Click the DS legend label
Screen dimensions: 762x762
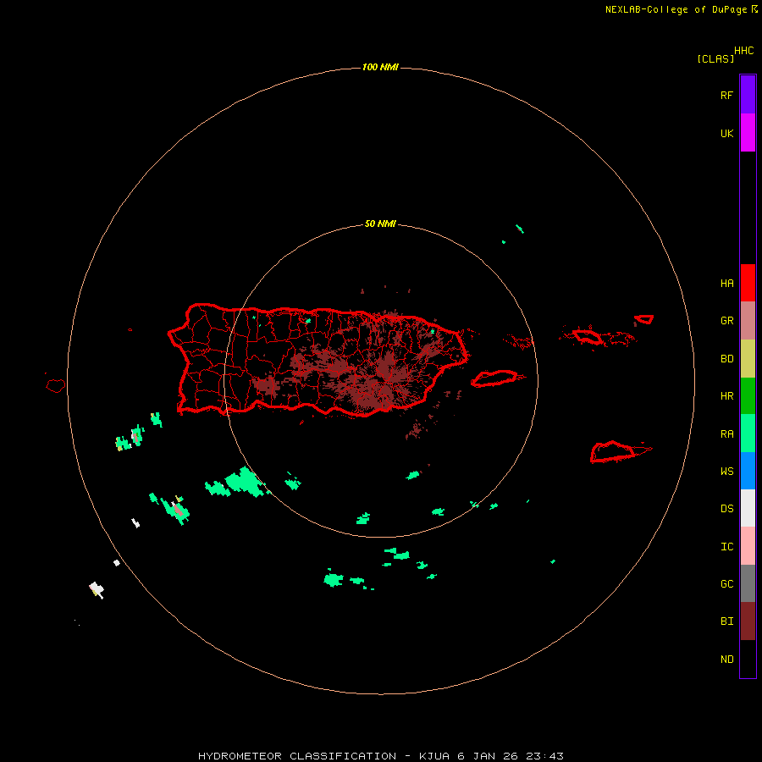tap(726, 509)
